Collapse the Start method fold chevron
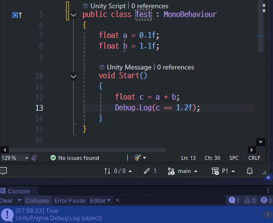The height and width of the screenshot is (223, 273). (x=73, y=76)
